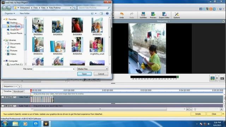Click the Open button in the dialog

click(x=84, y=74)
